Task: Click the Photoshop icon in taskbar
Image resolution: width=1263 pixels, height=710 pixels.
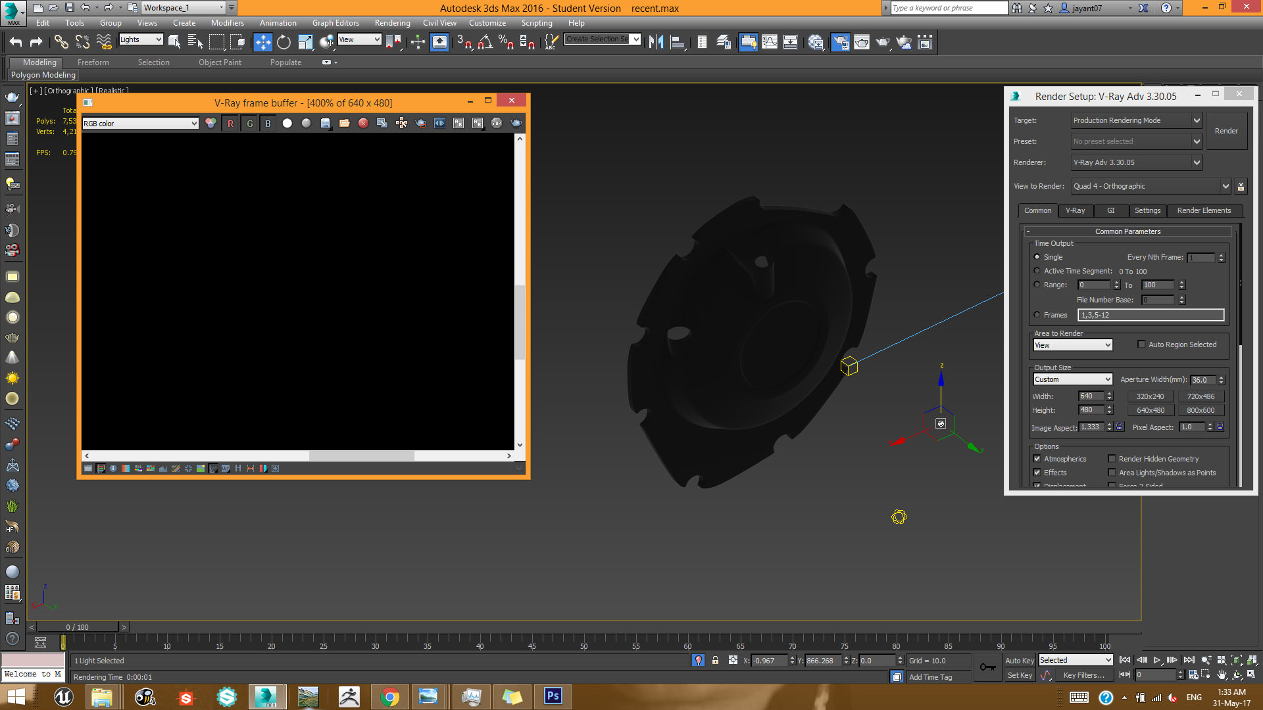Action: click(553, 696)
